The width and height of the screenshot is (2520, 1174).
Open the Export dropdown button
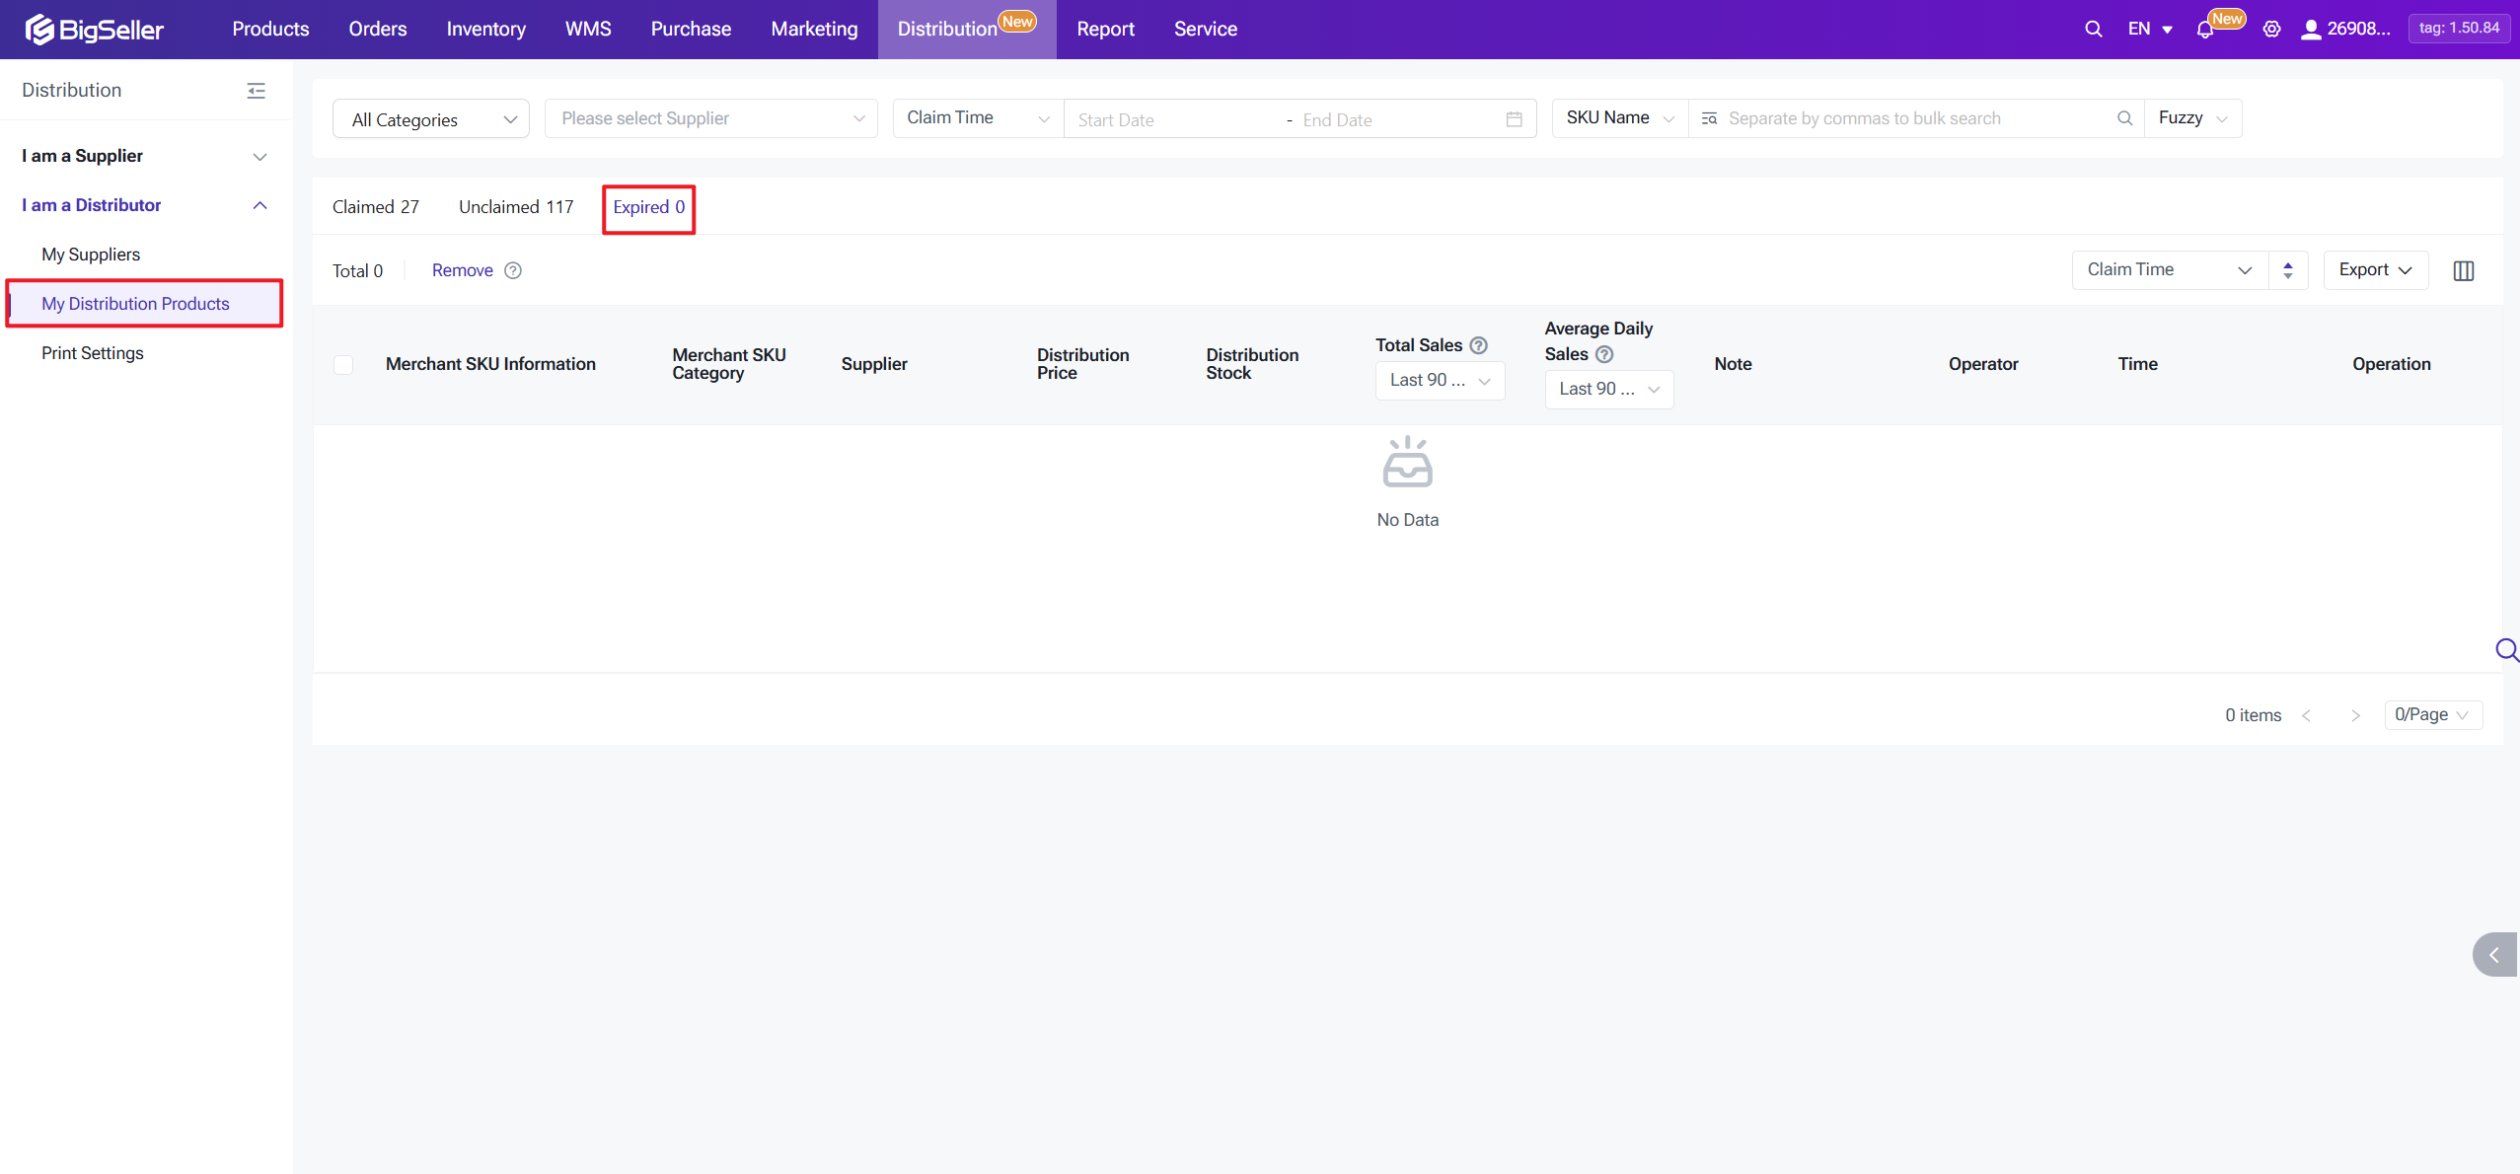click(x=2374, y=270)
